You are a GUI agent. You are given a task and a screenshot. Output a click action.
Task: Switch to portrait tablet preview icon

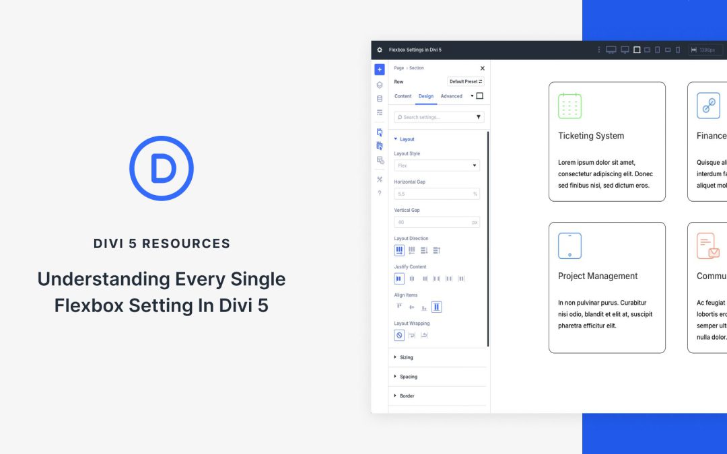(x=658, y=50)
